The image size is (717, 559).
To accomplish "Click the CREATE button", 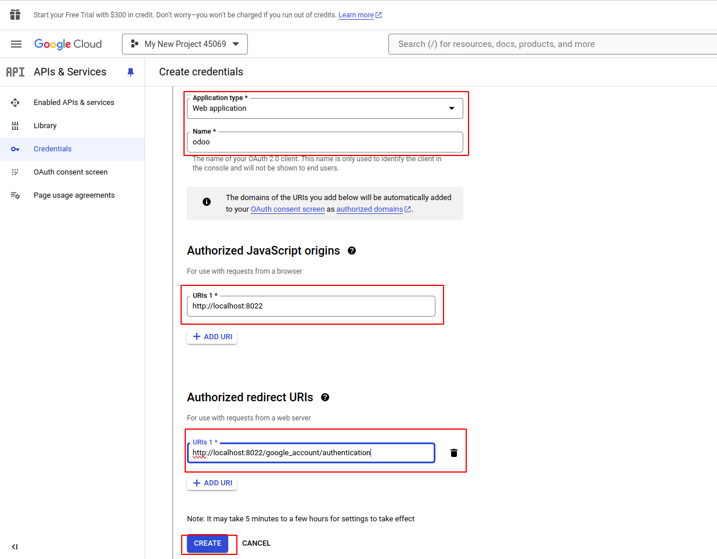I will [207, 543].
